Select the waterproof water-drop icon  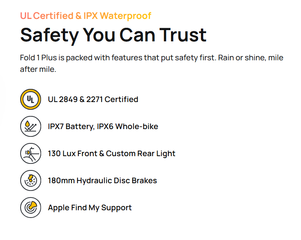[x=31, y=126]
